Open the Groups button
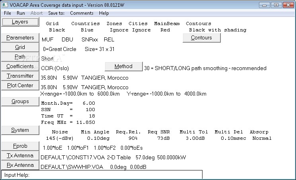296x180 pixels. click(20, 102)
